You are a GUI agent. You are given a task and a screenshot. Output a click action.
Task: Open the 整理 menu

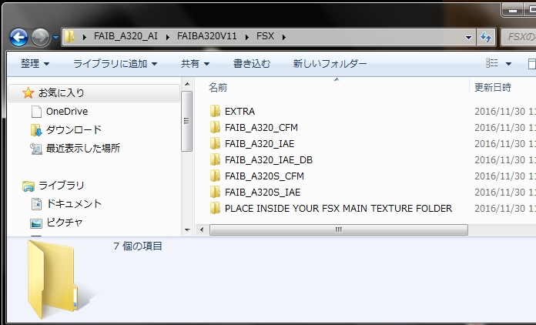coord(35,64)
